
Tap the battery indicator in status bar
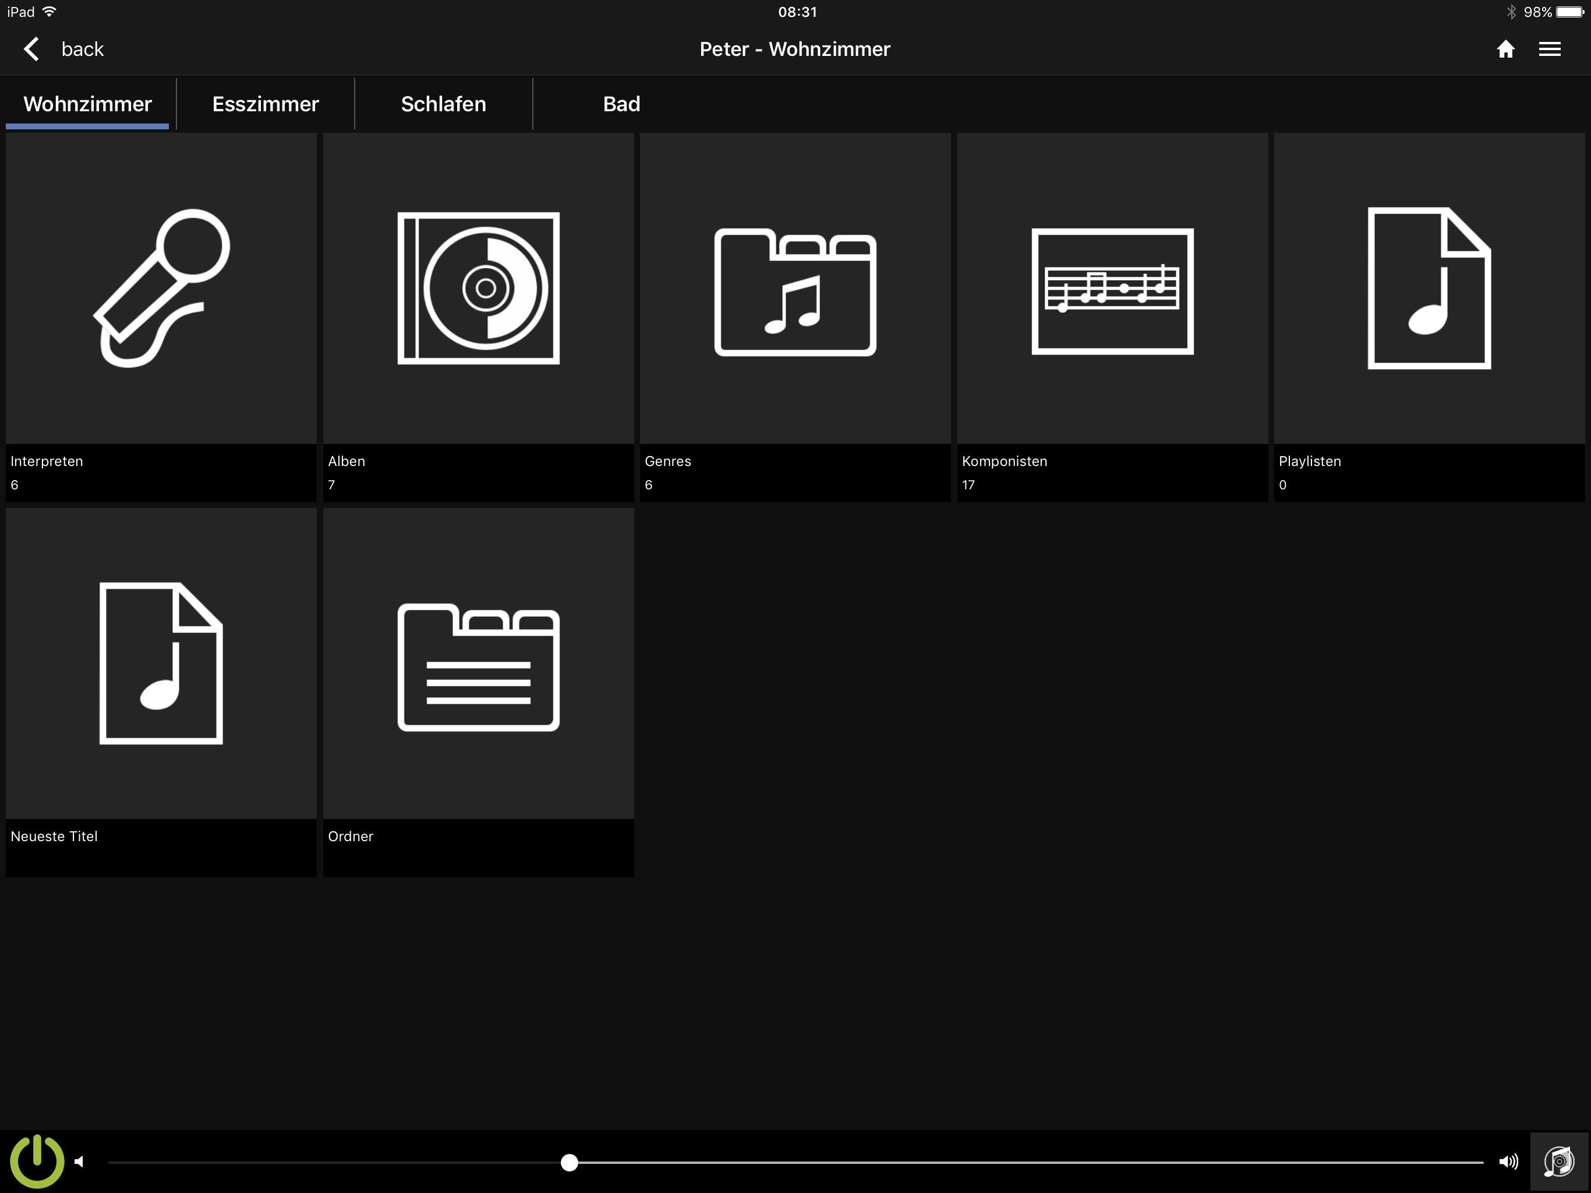point(1569,12)
